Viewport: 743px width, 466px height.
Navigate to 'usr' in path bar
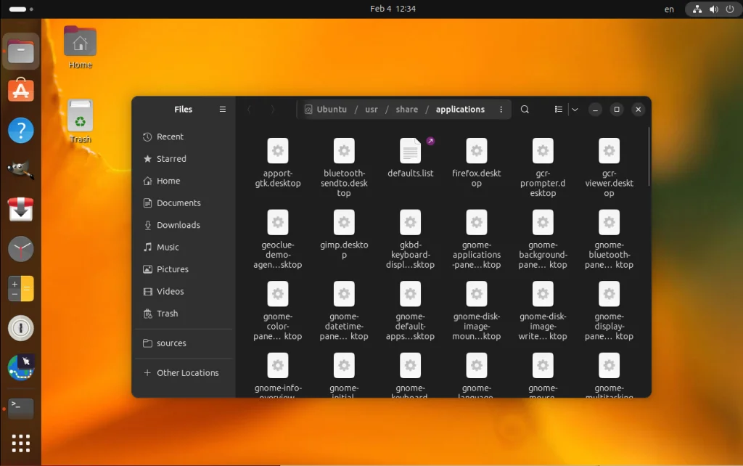pos(371,110)
